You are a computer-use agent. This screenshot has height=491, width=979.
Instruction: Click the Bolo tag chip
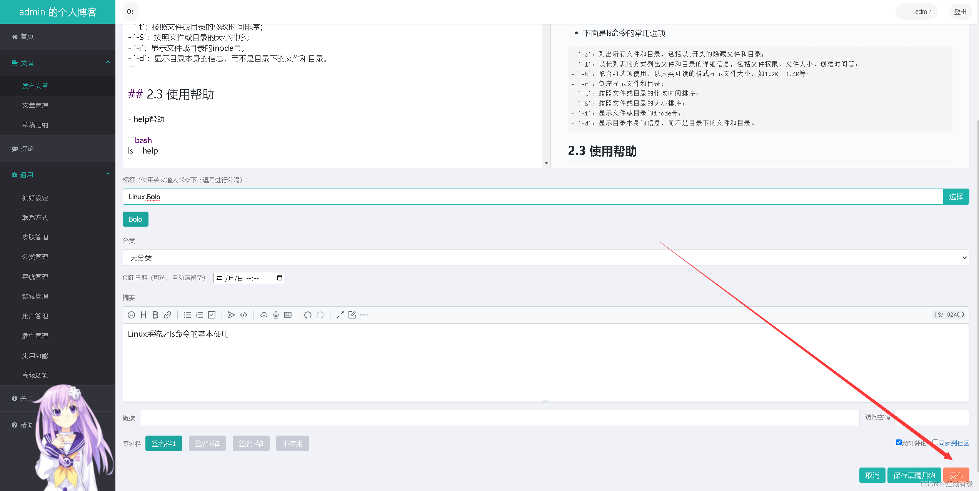point(135,219)
